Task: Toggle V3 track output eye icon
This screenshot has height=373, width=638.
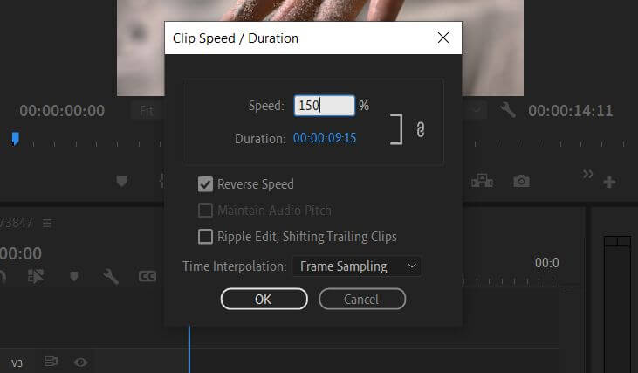Action: coord(80,362)
